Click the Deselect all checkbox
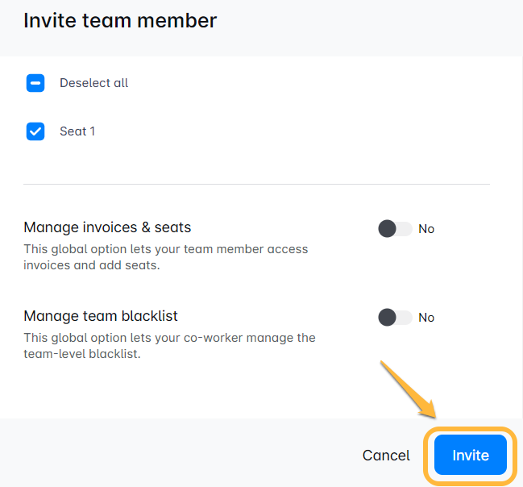 (x=35, y=83)
